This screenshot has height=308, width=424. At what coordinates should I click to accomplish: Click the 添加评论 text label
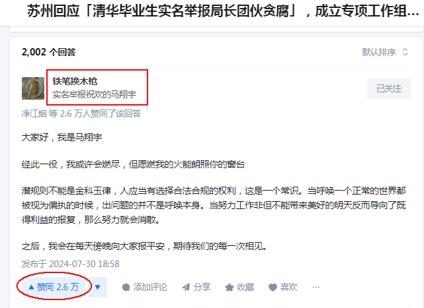pyautogui.click(x=150, y=288)
